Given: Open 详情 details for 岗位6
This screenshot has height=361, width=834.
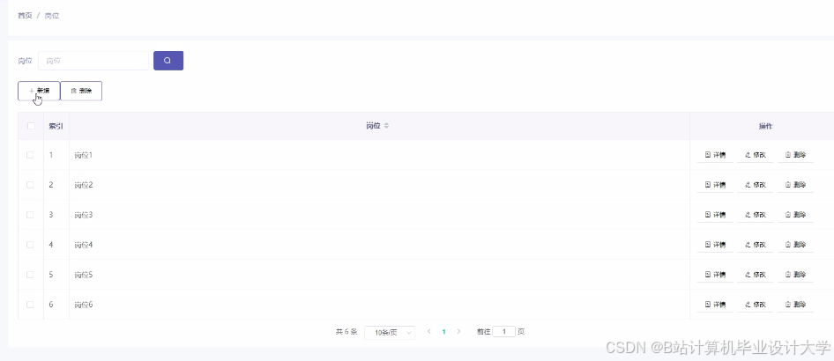Looking at the screenshot, I should click(x=715, y=305).
